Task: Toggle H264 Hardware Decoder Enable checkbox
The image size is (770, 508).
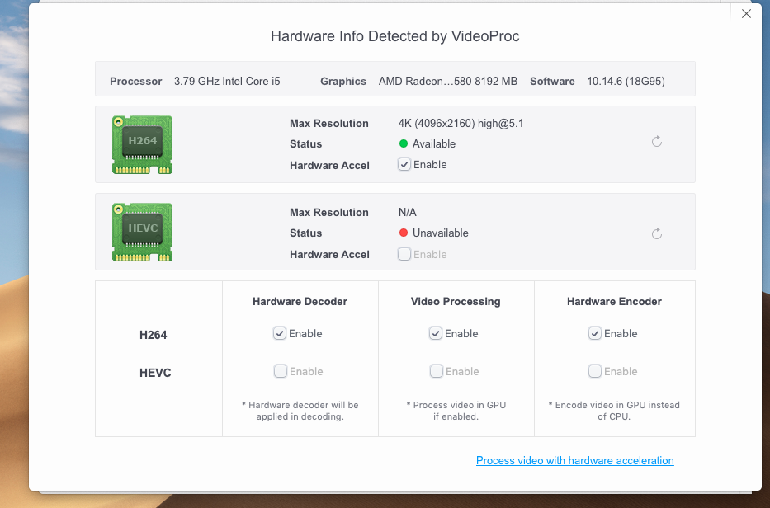Action: click(280, 333)
